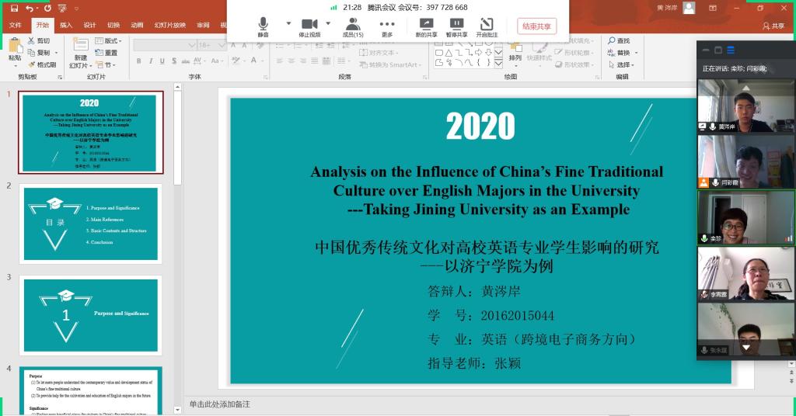Open the 文件 (File) menu
The height and width of the screenshot is (416, 796).
point(16,25)
